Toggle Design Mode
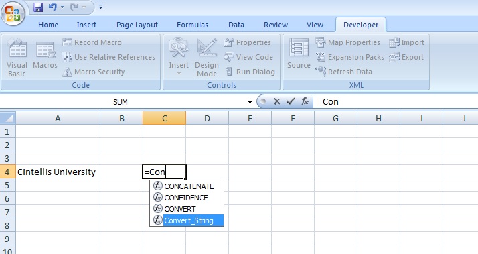478x254 pixels. pyautogui.click(x=207, y=58)
